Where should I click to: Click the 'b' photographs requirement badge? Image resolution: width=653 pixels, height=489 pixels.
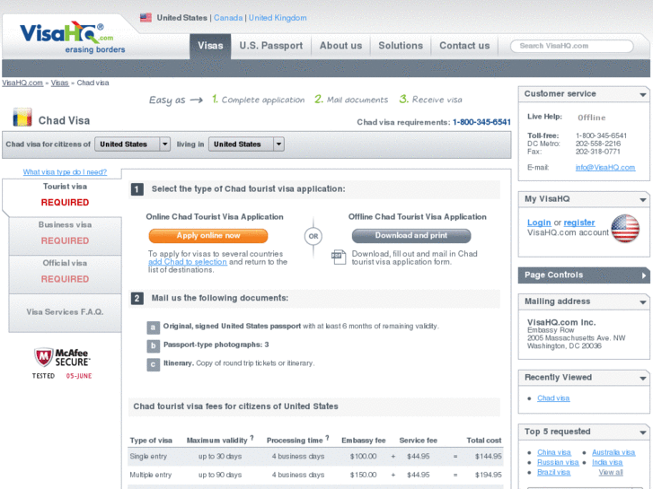[154, 345]
